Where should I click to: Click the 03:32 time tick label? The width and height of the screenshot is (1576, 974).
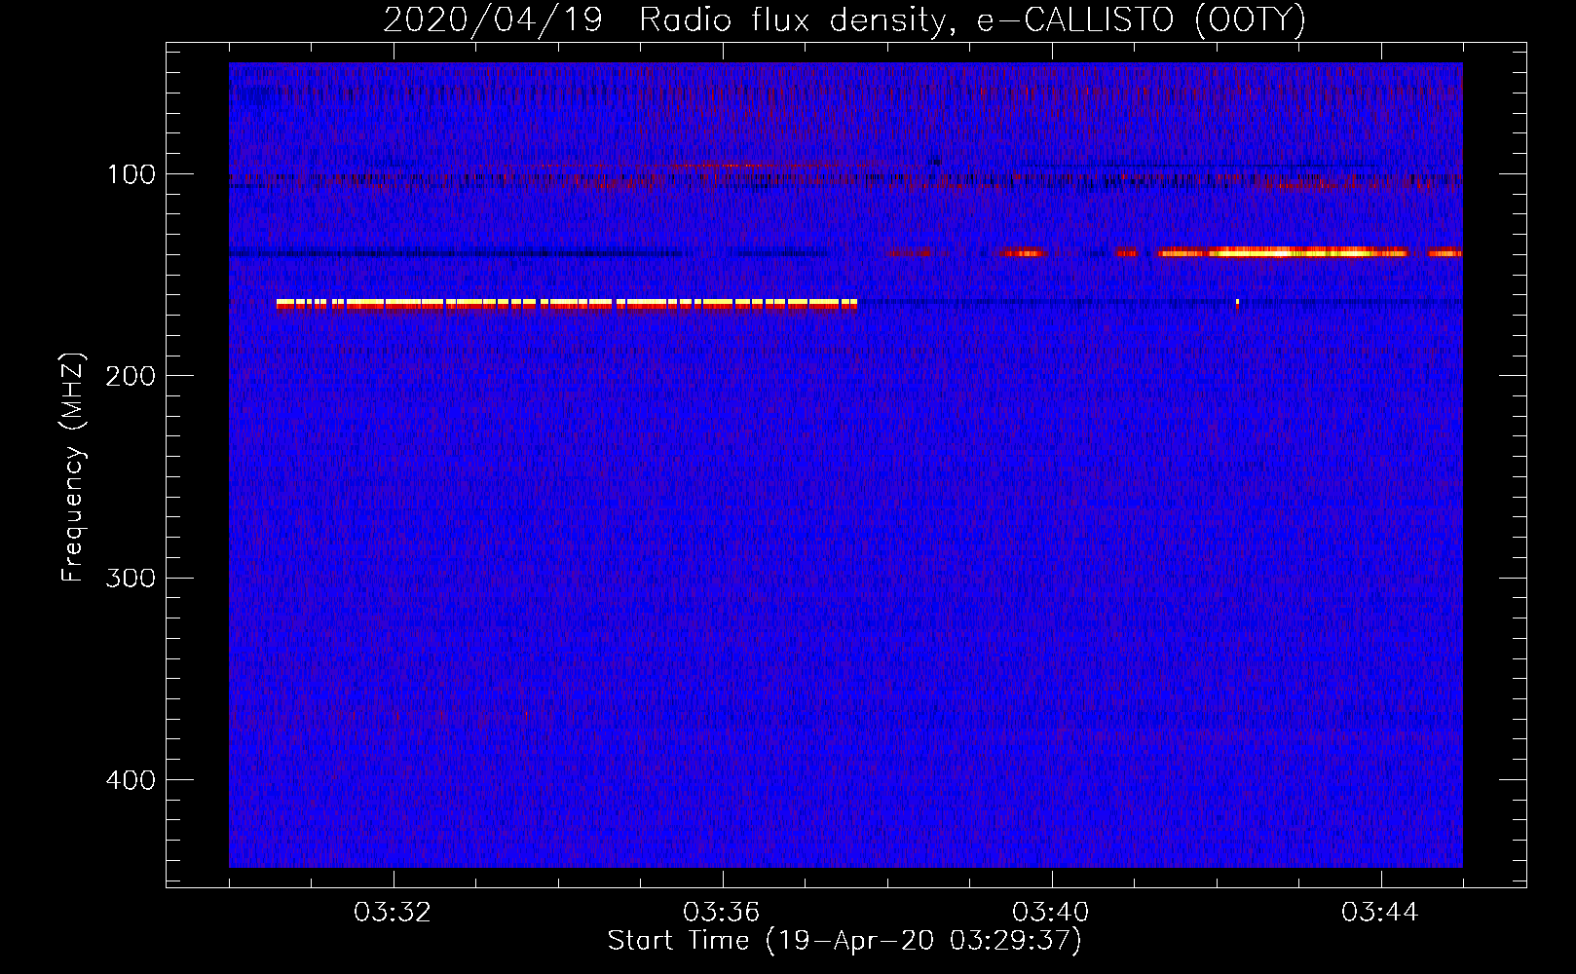pyautogui.click(x=394, y=913)
